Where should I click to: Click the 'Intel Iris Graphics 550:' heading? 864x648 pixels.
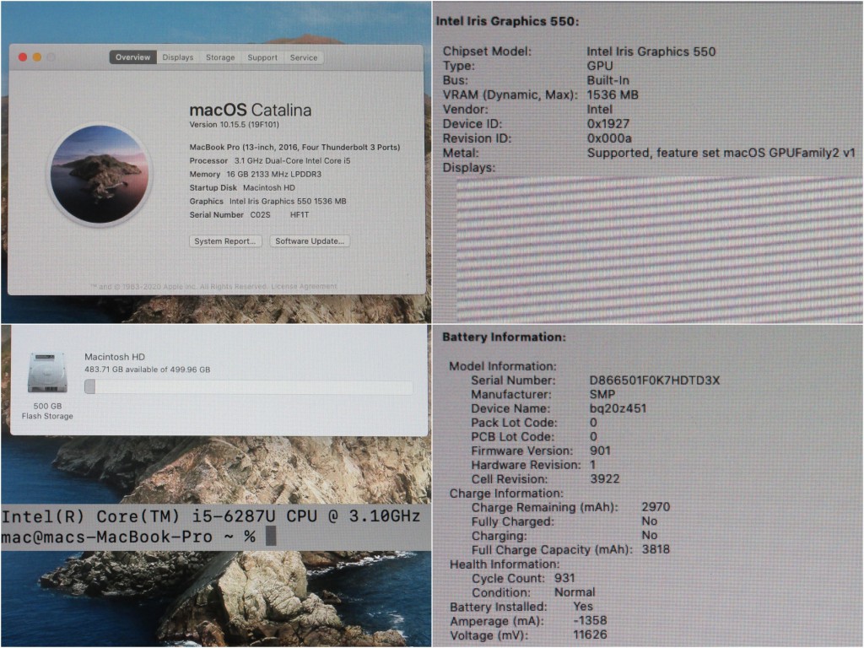click(507, 21)
